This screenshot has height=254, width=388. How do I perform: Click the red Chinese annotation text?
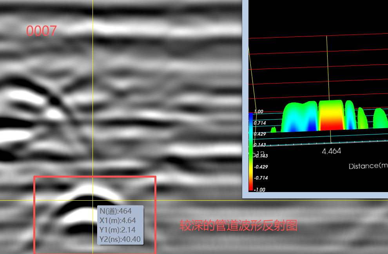click(x=239, y=225)
